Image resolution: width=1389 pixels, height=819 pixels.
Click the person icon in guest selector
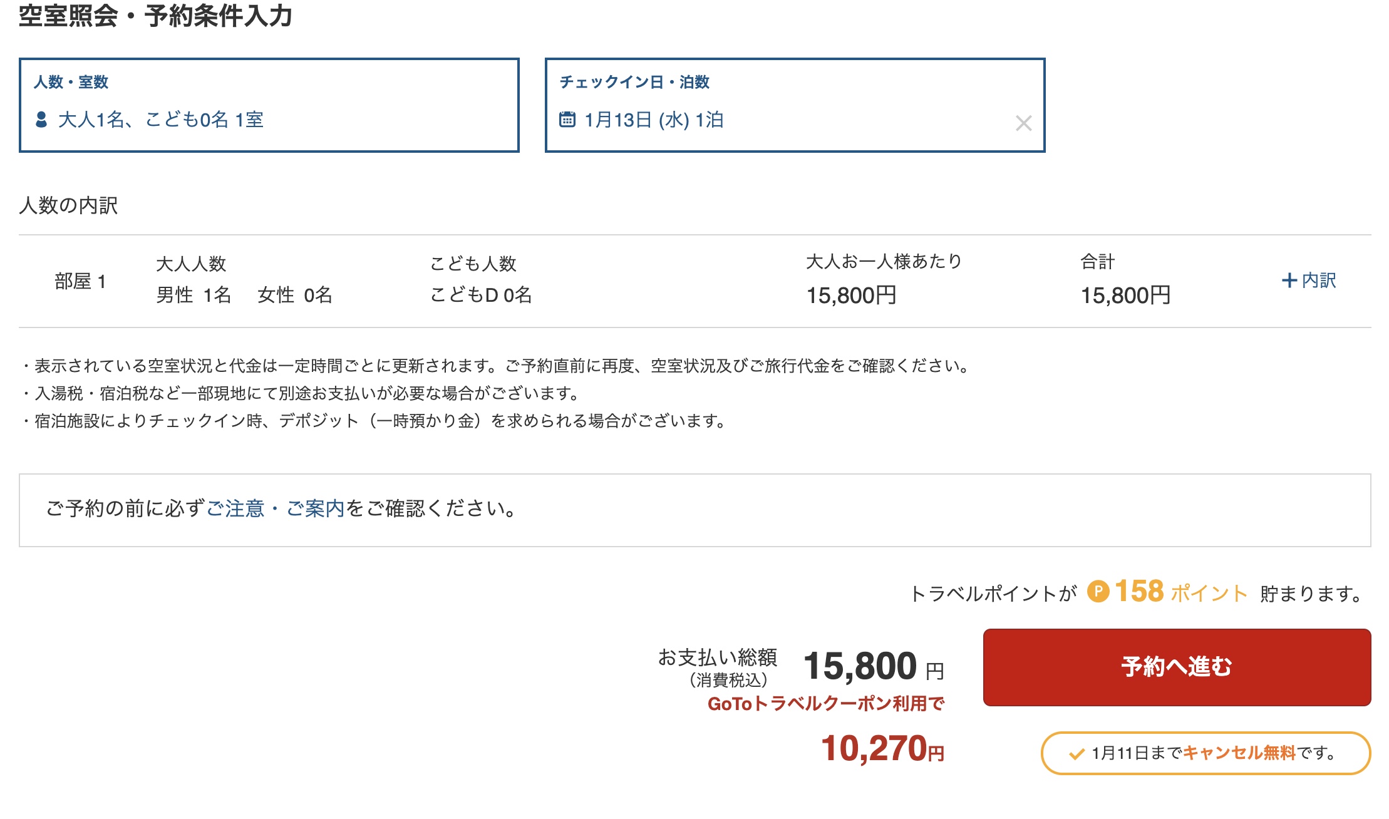tap(41, 120)
